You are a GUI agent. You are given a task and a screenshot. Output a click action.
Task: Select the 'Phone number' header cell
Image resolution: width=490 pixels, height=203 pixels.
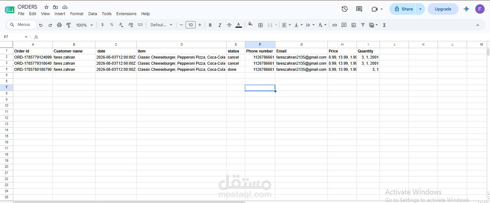point(260,51)
